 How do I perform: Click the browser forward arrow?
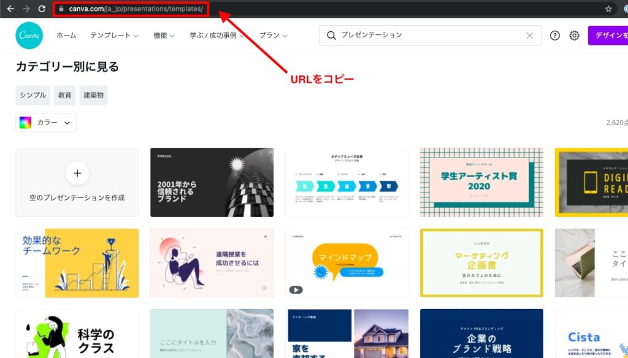26,9
